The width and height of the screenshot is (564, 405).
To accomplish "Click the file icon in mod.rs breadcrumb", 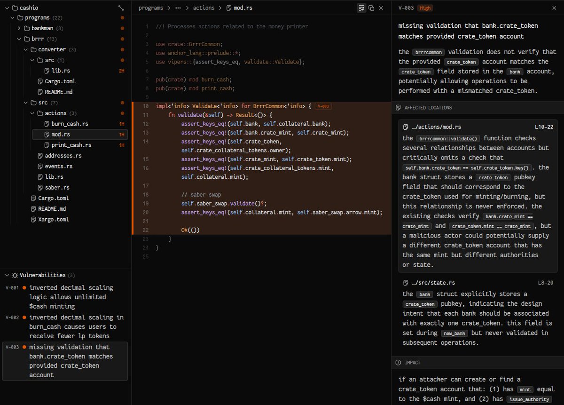I will pos(229,8).
